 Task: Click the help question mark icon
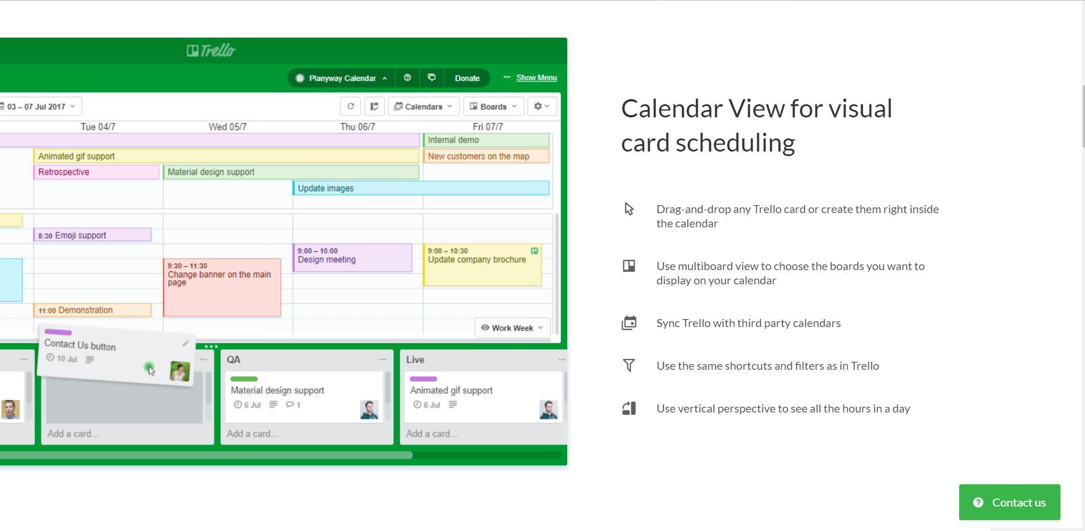407,77
